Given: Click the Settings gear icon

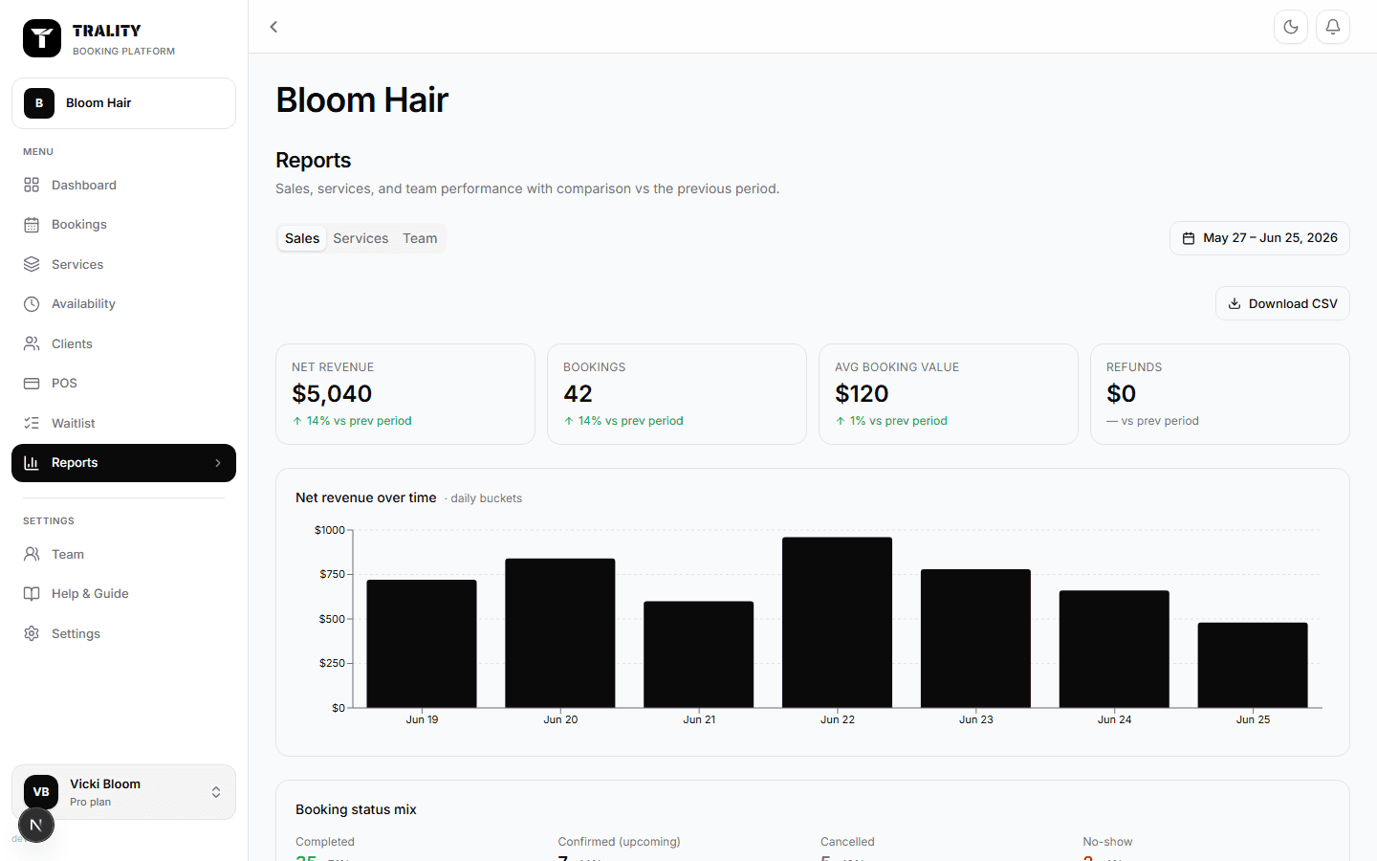Looking at the screenshot, I should click(x=32, y=633).
